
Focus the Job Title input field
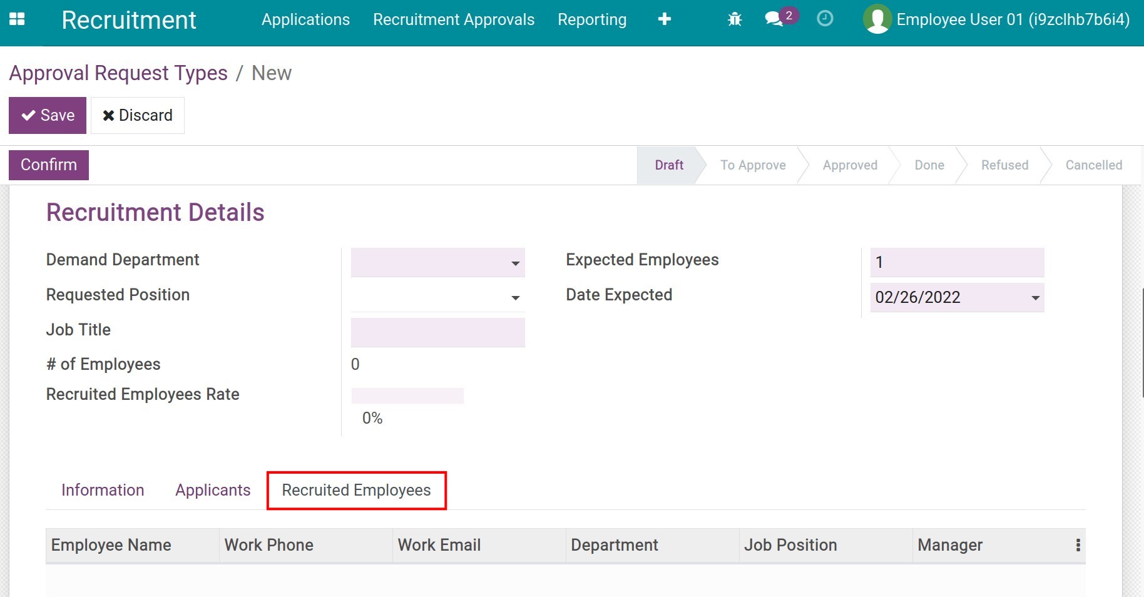(437, 332)
